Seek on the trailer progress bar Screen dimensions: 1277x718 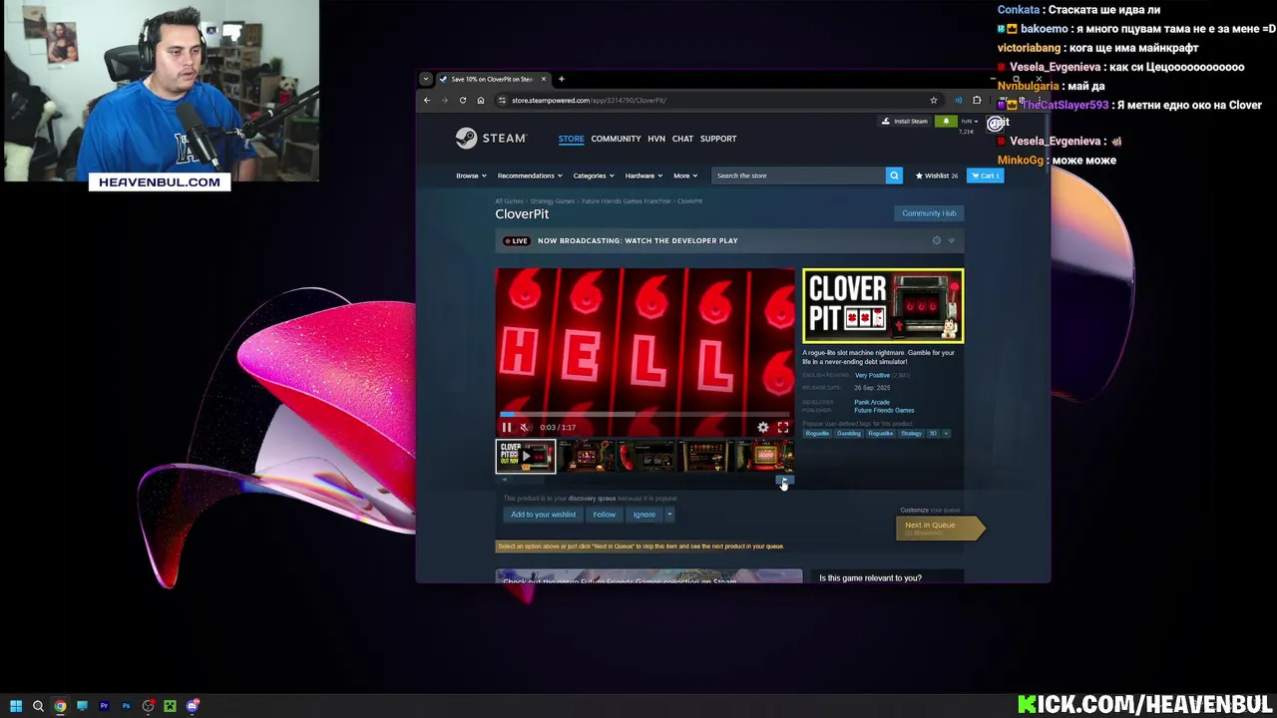tap(644, 414)
